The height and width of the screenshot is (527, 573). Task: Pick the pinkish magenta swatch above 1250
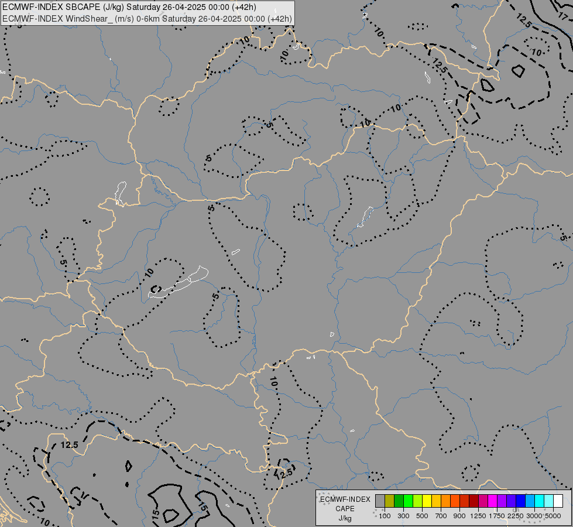(483, 501)
